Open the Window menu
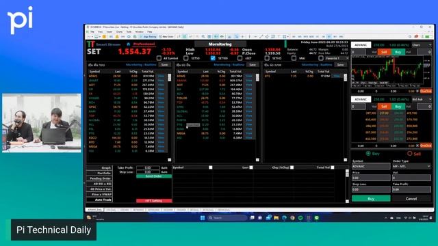438x246 pixels. point(139,32)
